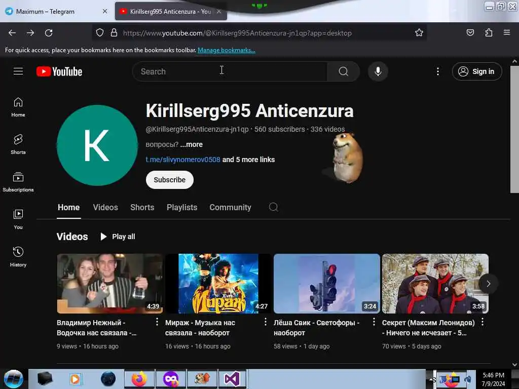This screenshot has height=389, width=519.
Task: Open YouTube settings three-dot menu
Action: 437,71
